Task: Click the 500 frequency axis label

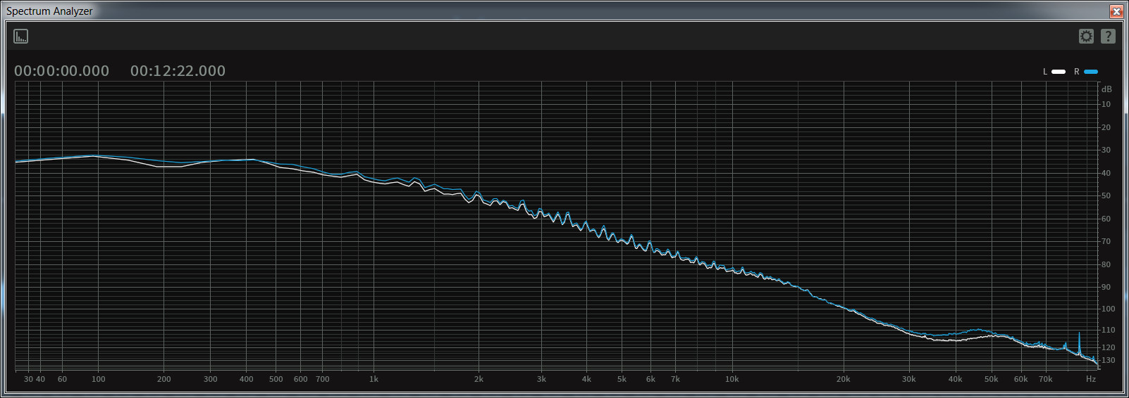Action: click(276, 379)
